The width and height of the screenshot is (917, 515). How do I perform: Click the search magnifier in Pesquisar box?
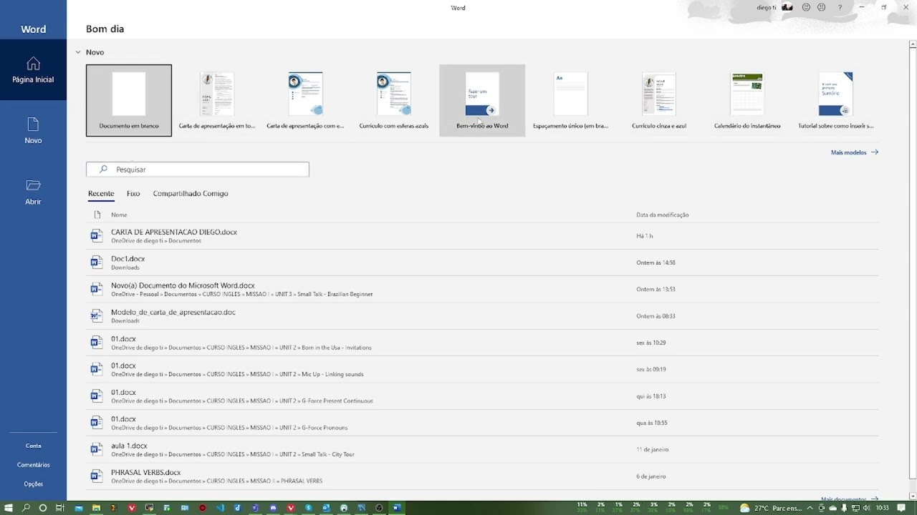coord(103,170)
